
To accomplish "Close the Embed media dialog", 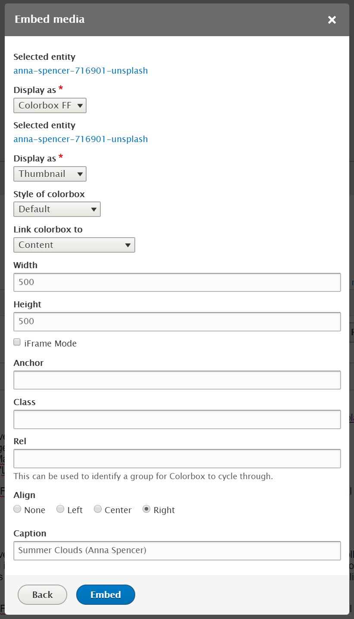I will click(332, 19).
